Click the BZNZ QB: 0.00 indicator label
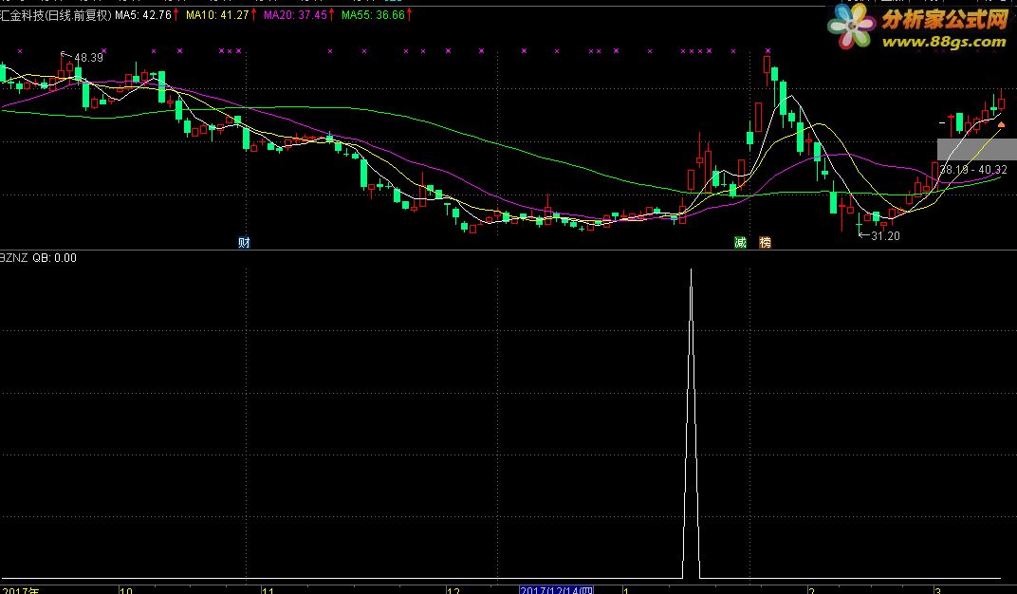Image resolution: width=1017 pixels, height=594 pixels. (x=38, y=258)
